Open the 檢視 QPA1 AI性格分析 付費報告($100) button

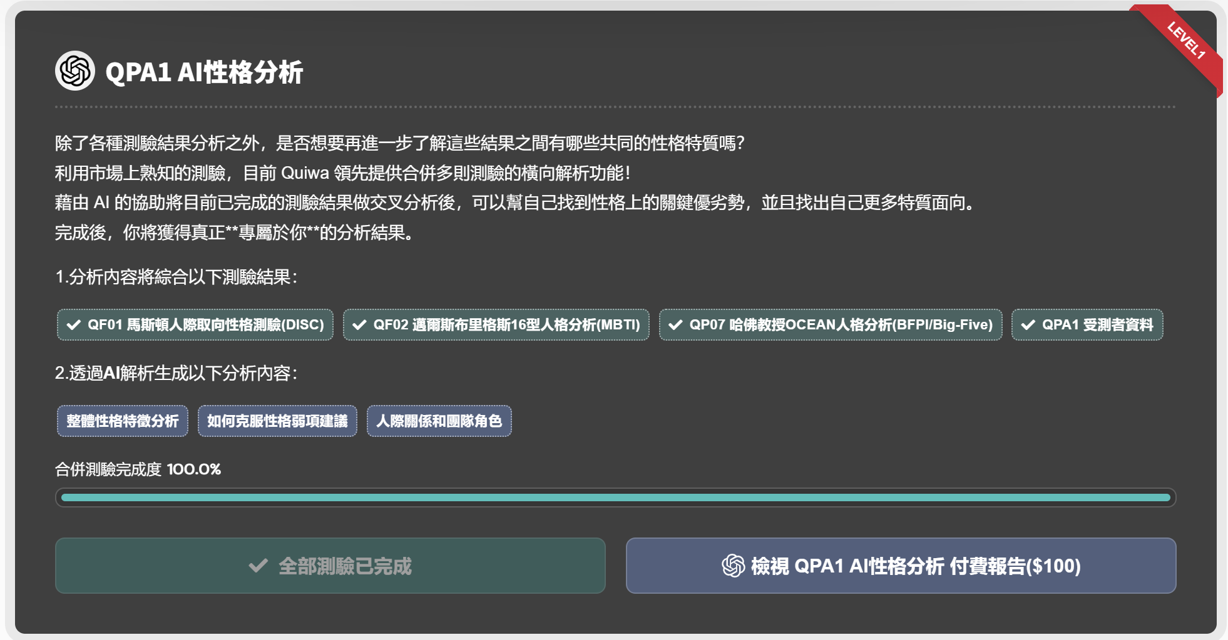(x=901, y=566)
